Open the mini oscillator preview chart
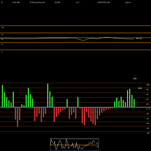This screenshot has width=151, height=151. [x=75, y=145]
